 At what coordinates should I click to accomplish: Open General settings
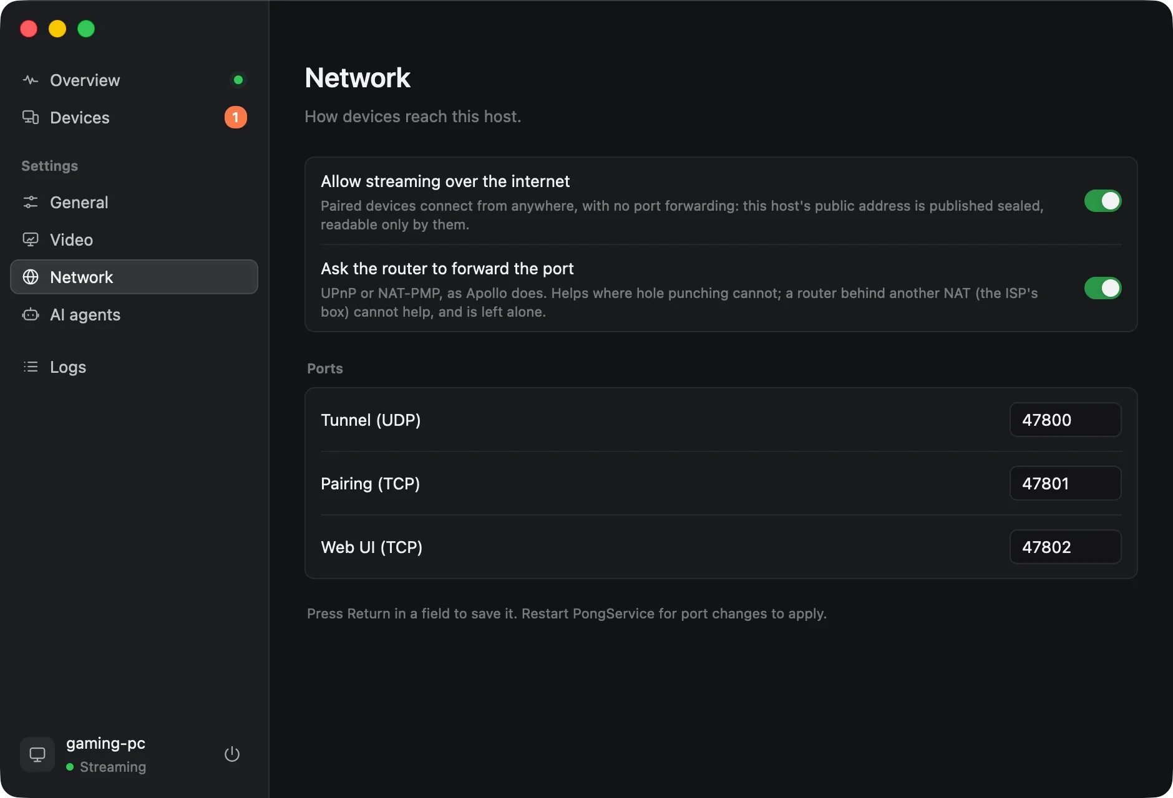pos(134,202)
